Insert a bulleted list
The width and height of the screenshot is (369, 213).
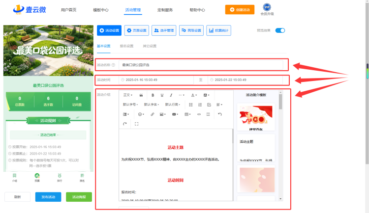coord(191,105)
